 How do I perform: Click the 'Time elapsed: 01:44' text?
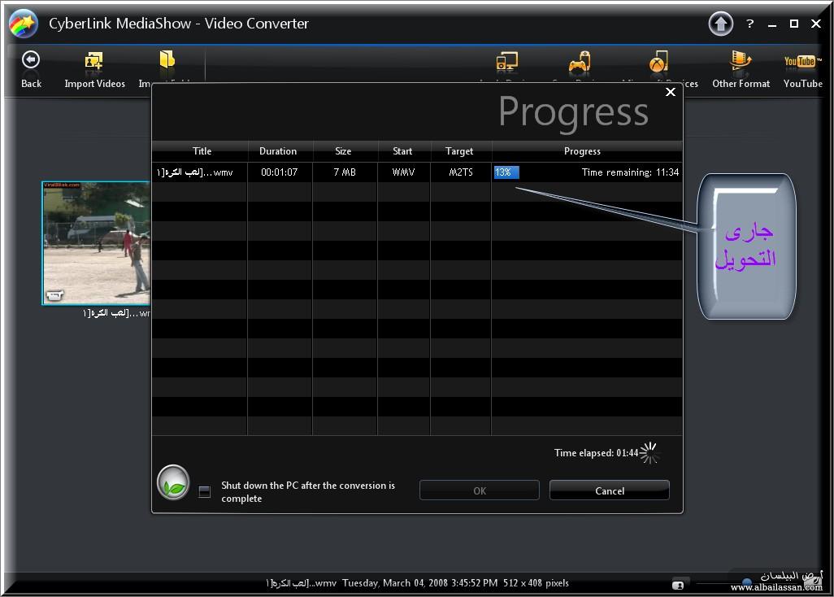[x=597, y=453]
